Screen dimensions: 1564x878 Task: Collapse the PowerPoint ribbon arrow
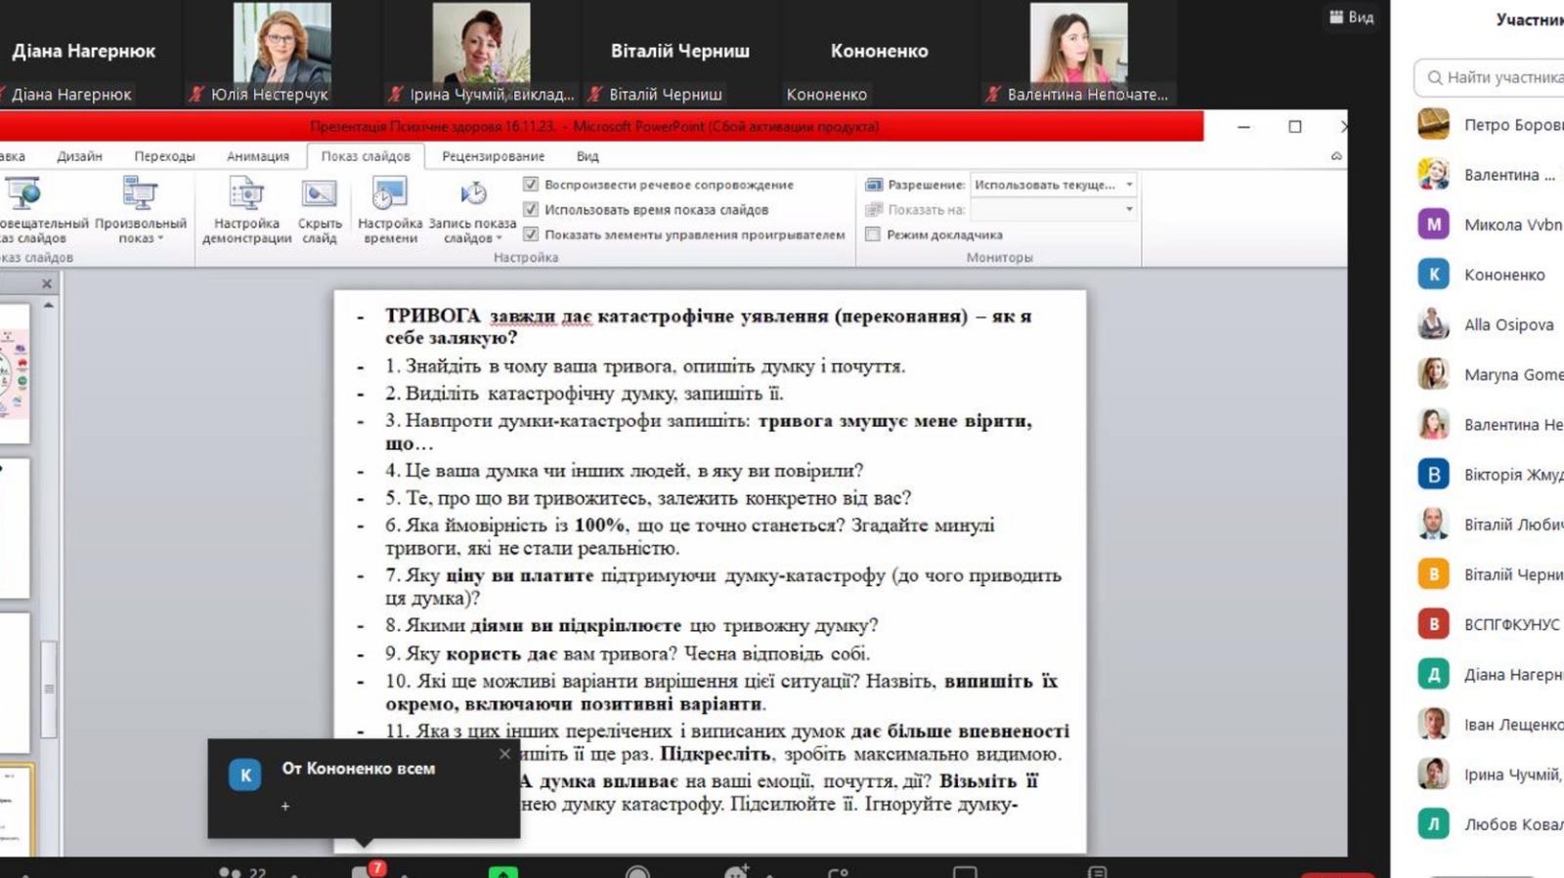(x=1336, y=156)
